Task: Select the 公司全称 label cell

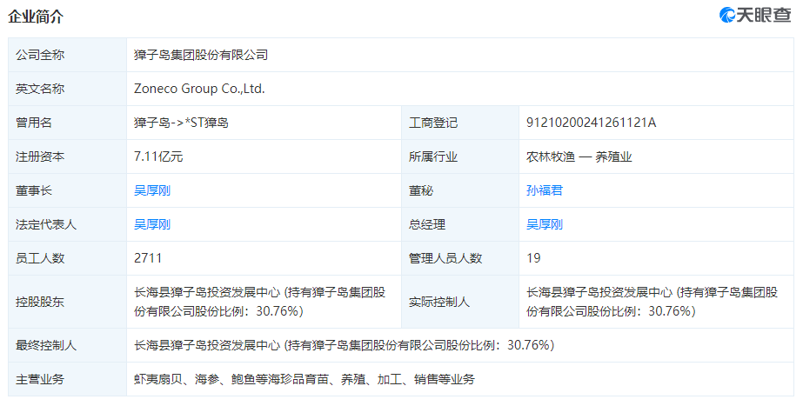Action: click(x=68, y=55)
